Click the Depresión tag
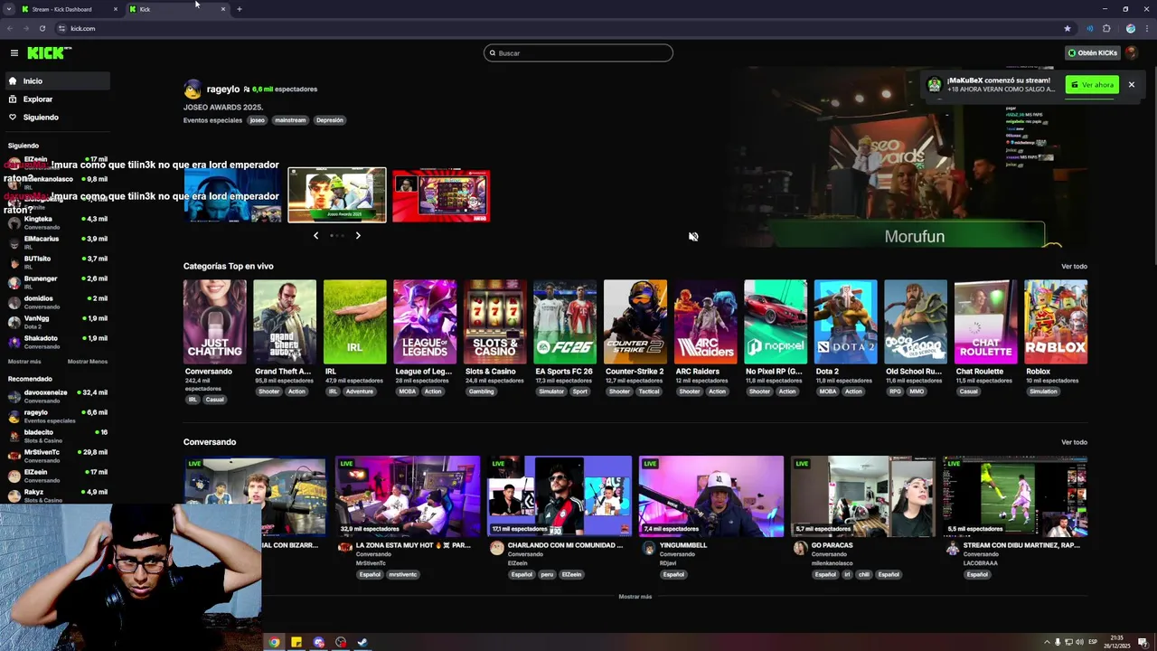Viewport: 1157px width, 651px height. pos(330,120)
